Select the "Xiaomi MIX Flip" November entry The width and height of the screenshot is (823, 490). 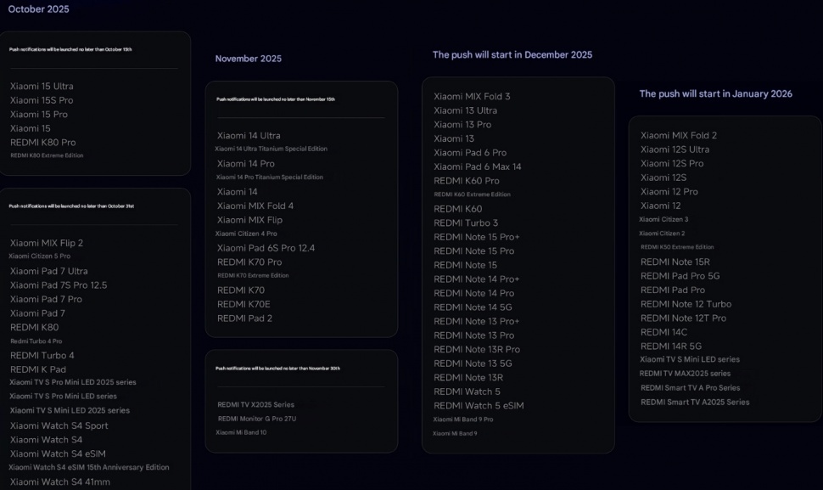[x=249, y=220]
